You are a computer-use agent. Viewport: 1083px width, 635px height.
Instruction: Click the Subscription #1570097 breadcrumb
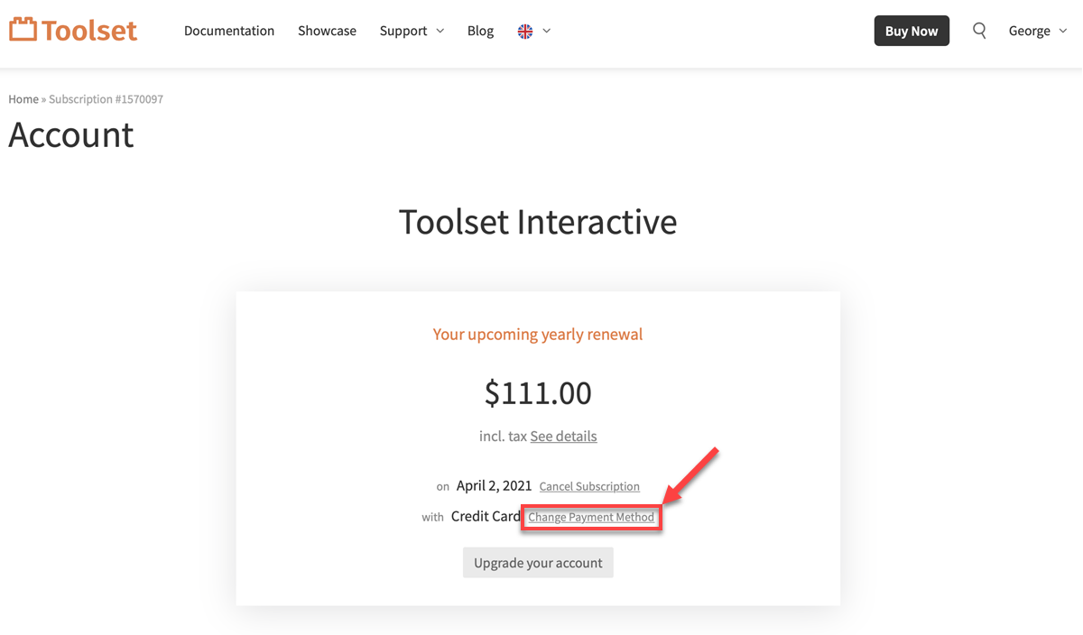106,99
